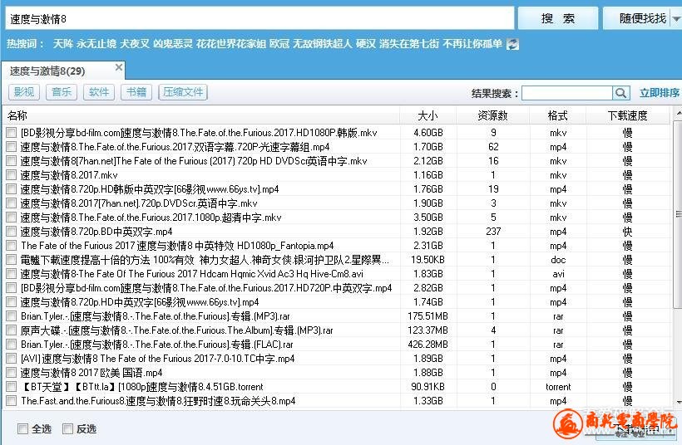682x445 pixels.
Task: Sort by the 名称 column header
Action: click(x=201, y=115)
